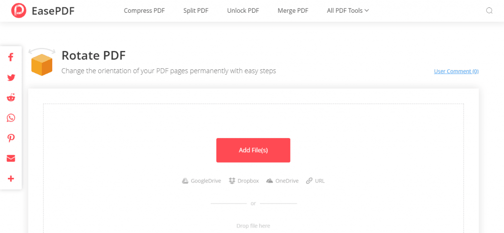
Task: Share page via Reddit icon
Action: click(11, 98)
